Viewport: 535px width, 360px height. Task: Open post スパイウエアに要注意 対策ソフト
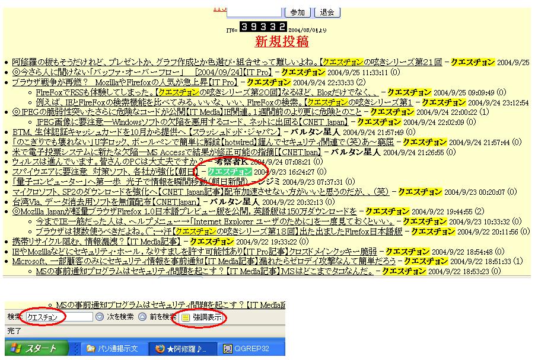click(x=105, y=171)
